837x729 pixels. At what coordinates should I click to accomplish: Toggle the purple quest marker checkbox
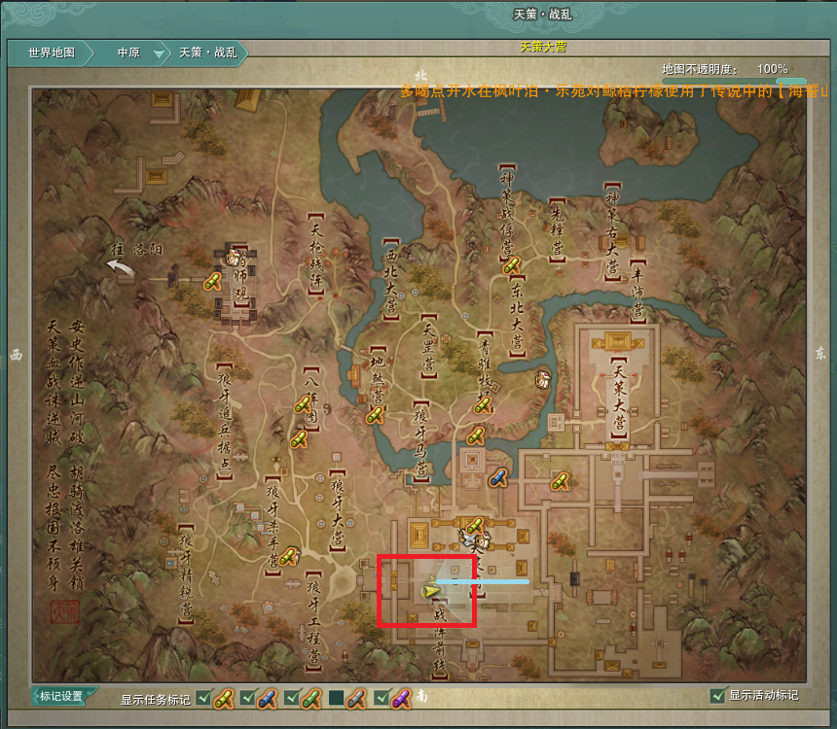tap(382, 698)
